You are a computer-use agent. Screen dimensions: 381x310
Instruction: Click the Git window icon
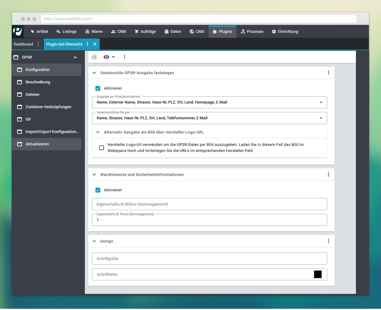[x=20, y=119]
